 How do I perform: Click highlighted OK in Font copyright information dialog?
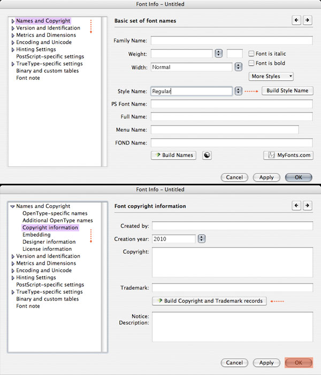coord(299,363)
